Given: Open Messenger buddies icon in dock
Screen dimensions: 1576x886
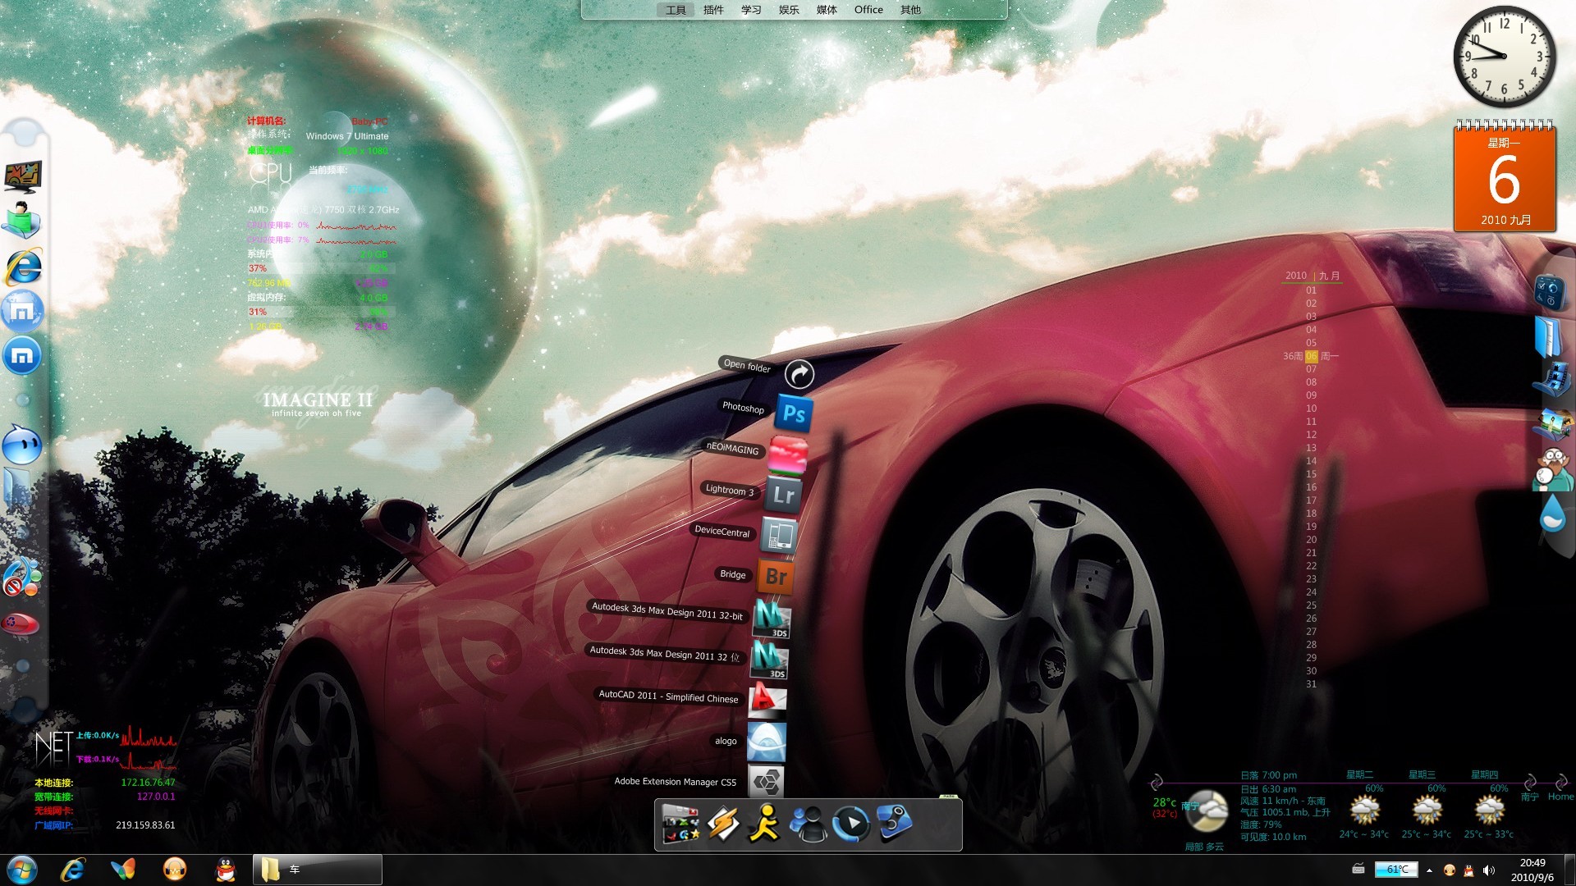Looking at the screenshot, I should click(x=808, y=824).
